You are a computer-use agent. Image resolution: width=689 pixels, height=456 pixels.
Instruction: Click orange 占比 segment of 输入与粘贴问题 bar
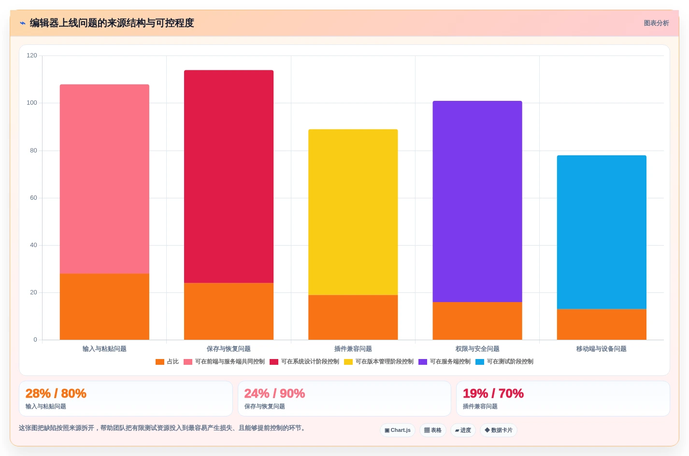coord(104,307)
